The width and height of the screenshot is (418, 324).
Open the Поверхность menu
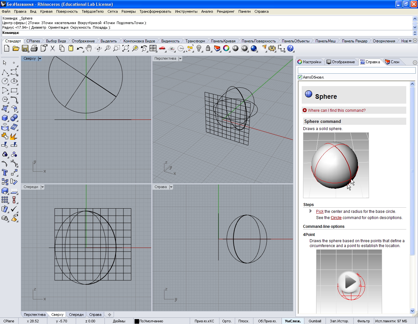(x=67, y=11)
